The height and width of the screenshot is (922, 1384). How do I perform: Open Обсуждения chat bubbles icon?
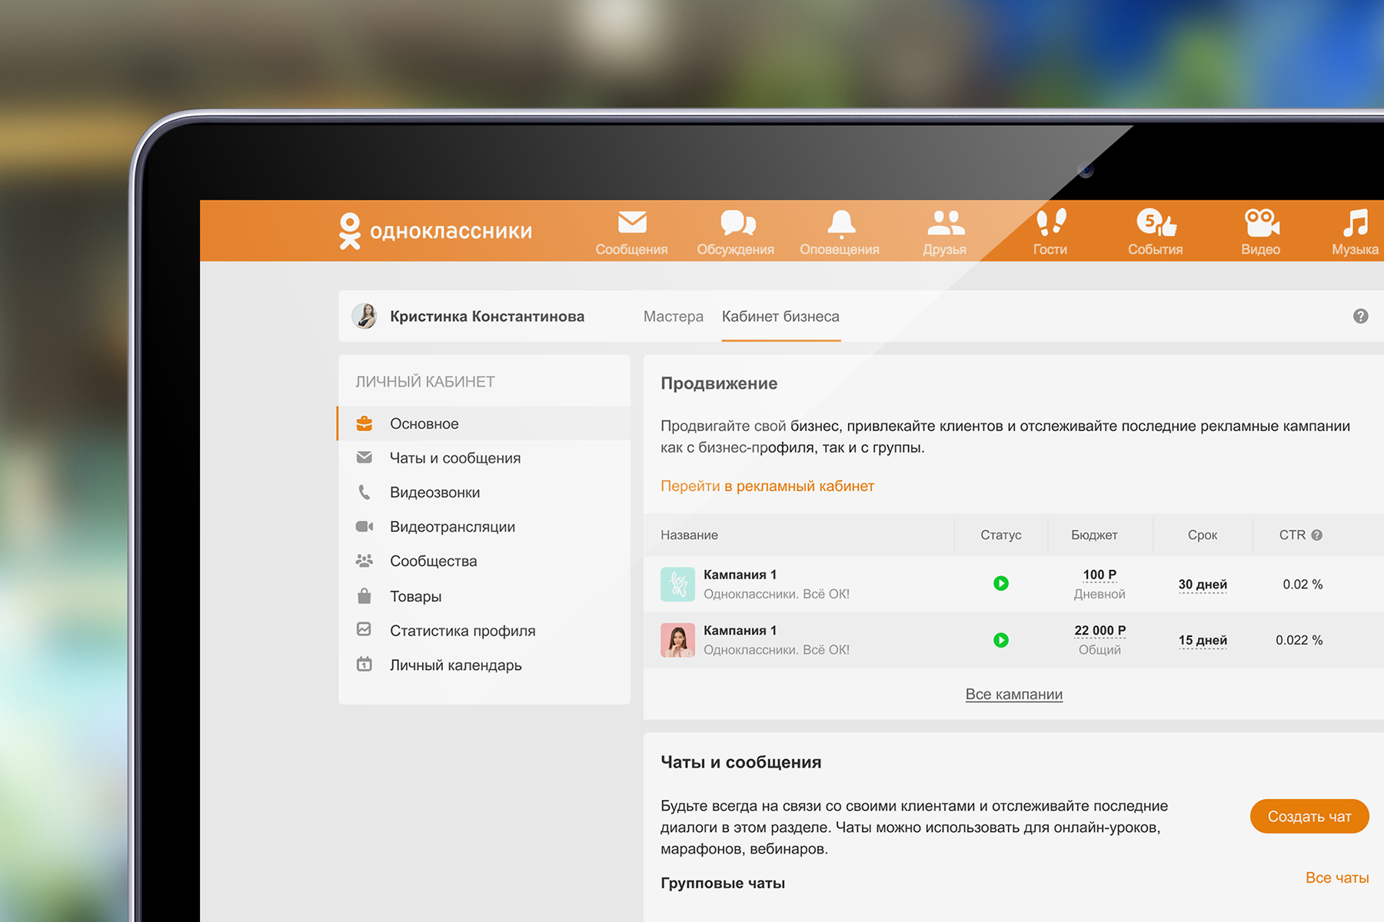(x=737, y=223)
